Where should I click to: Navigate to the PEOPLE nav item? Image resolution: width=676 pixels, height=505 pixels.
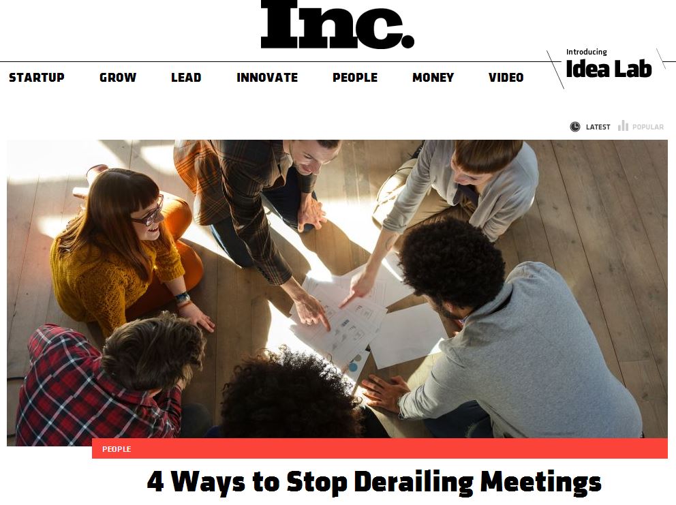pos(355,78)
